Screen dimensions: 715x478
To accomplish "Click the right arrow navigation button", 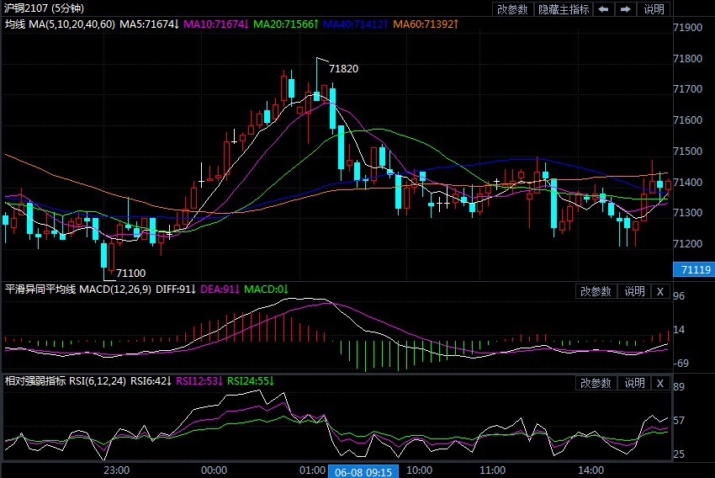I will pyautogui.click(x=626, y=9).
